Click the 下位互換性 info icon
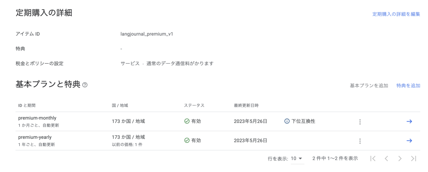Image resolution: width=428 pixels, height=172 pixels. point(287,121)
